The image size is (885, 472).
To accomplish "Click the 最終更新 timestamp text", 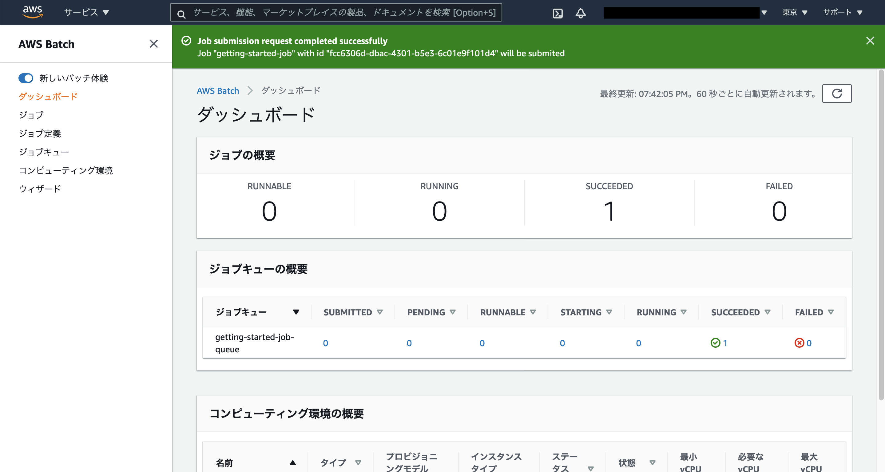I will pos(708,94).
